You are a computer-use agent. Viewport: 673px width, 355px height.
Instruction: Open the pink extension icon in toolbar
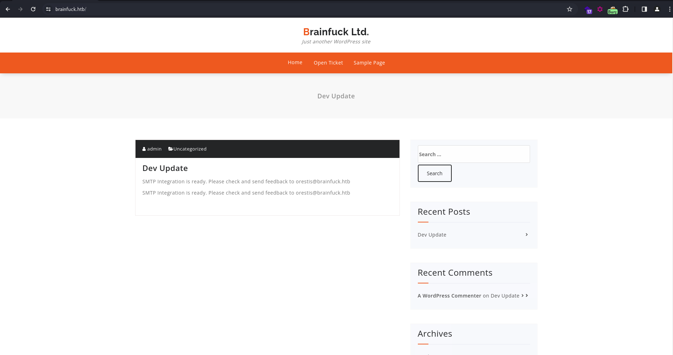coord(600,9)
